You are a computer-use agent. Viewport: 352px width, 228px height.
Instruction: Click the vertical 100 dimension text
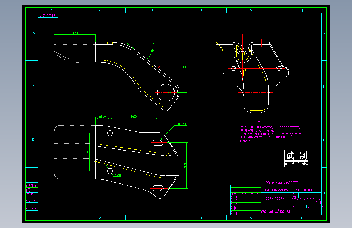pyautogui.click(x=184, y=67)
